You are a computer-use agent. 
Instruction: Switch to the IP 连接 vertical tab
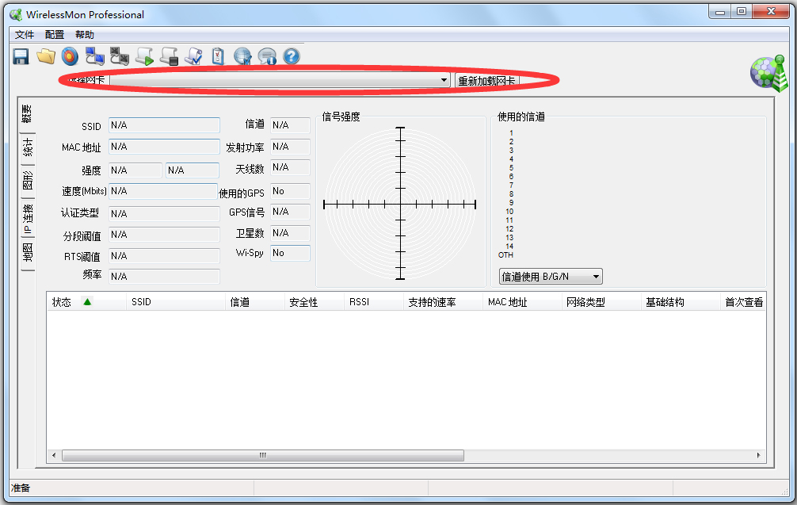pos(28,218)
